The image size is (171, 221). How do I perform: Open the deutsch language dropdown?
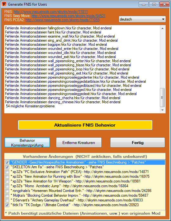coord(142,19)
